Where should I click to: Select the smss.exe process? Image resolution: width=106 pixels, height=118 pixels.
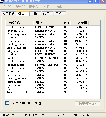coord(53,85)
